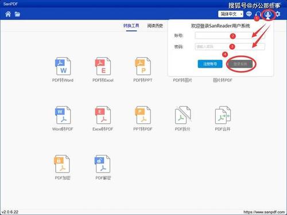This screenshot has height=215, width=287.
Task: Click the 图片转PDF label
Action: [223, 80]
